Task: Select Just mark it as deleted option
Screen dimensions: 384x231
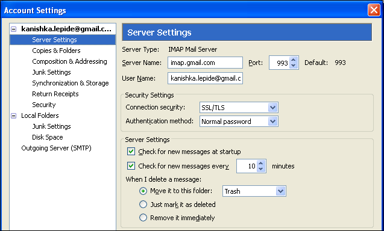Action: pos(143,205)
